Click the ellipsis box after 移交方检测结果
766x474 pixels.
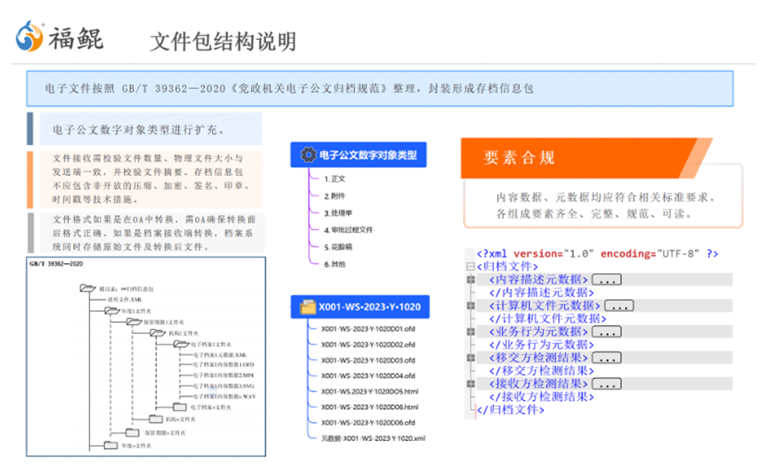(x=606, y=358)
